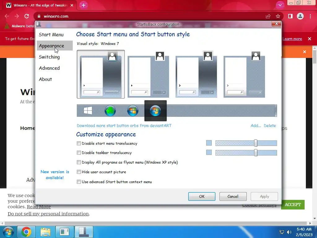Screen dimensions: 317x238
Task: Enable Use advanced Start button context menu
Action: tap(79, 182)
